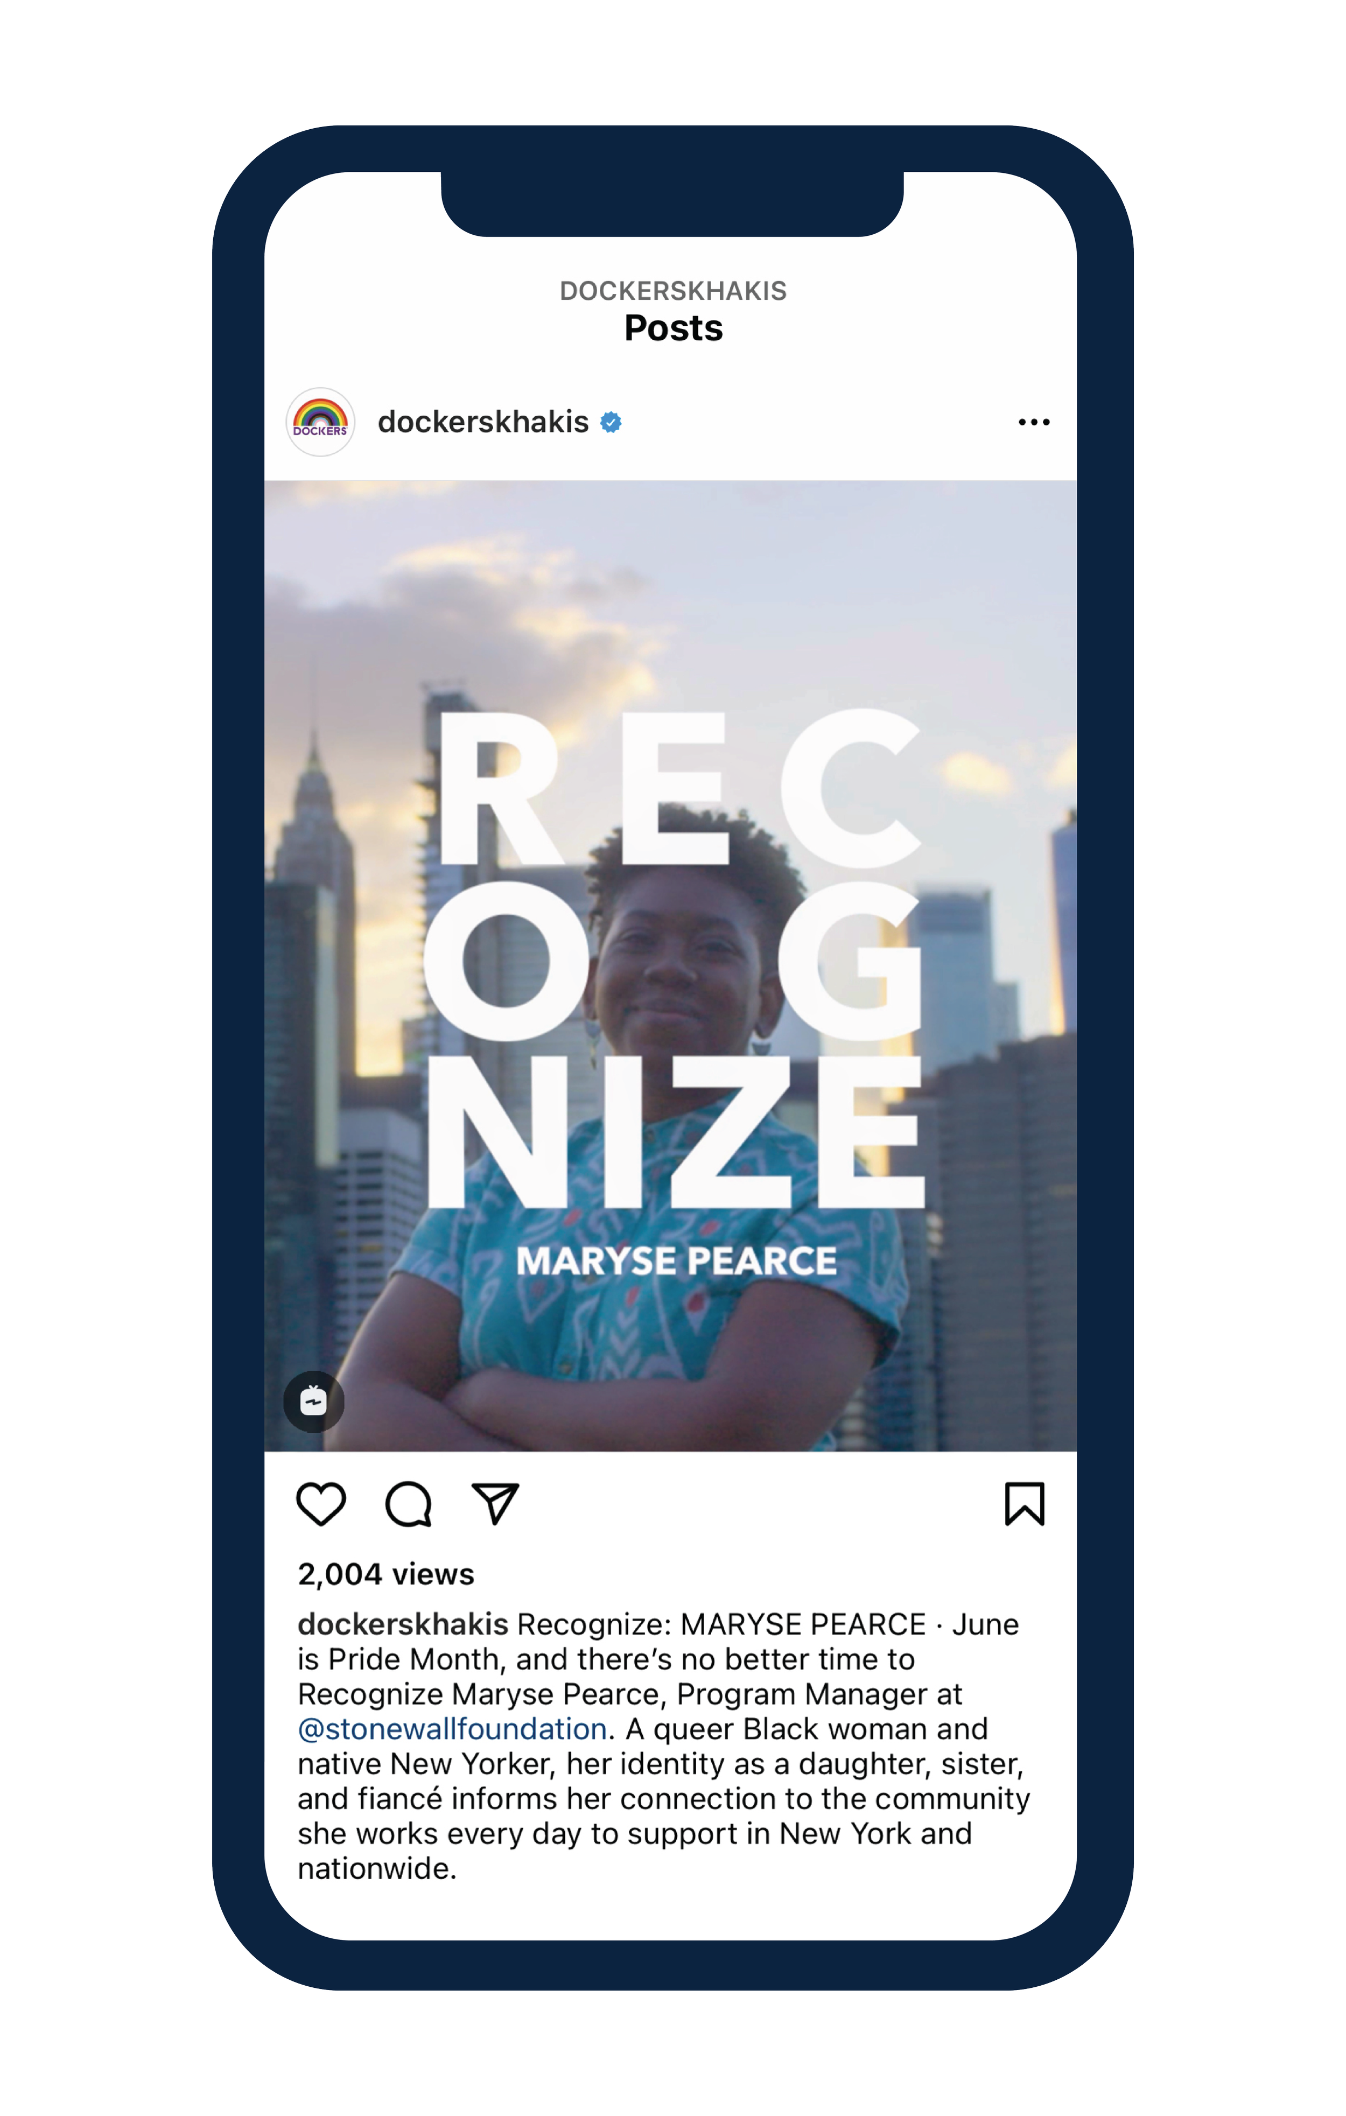Screen dimensions: 1346x2116
Task: Save post with the bookmark icon
Action: [x=1025, y=1503]
